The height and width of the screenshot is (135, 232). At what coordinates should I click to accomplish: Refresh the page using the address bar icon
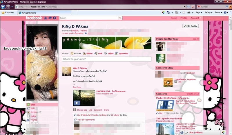tap(189, 7)
